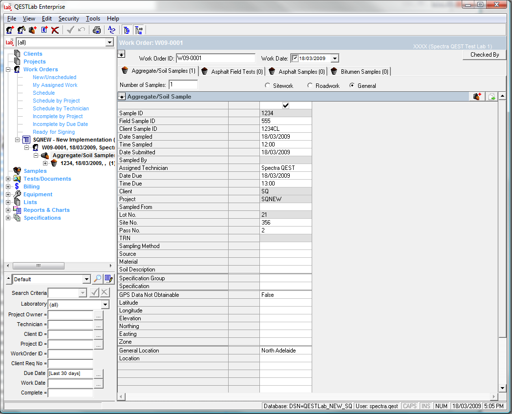Select the Sitework radio button

coord(267,86)
